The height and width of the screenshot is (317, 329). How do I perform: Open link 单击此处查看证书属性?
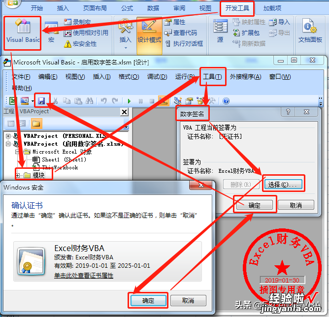click(84, 275)
